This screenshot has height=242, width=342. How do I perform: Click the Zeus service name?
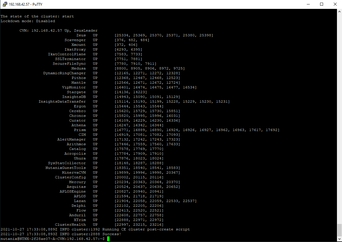(x=81, y=35)
